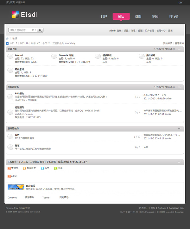Viewport: 190px width, 229px height.
Task: Click the Discuz! forum bubble icon
Action: 10,56
